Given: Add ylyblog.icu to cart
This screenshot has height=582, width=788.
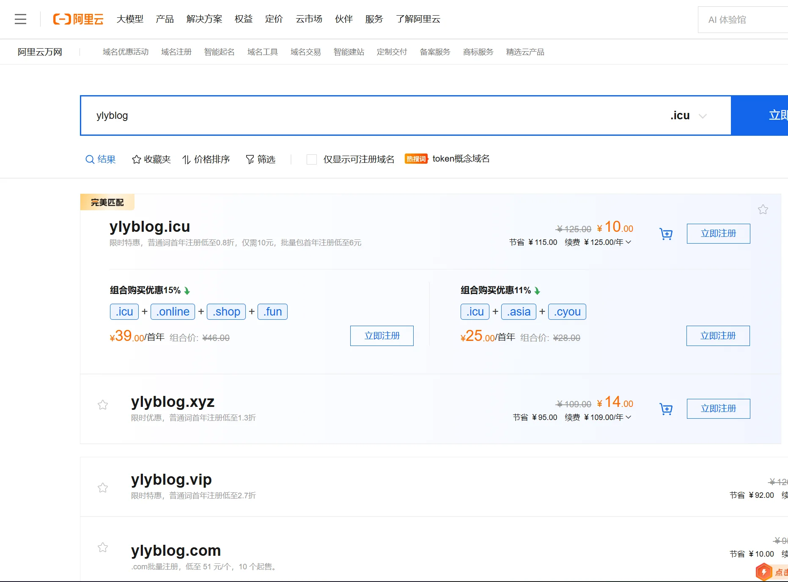Looking at the screenshot, I should coord(666,233).
